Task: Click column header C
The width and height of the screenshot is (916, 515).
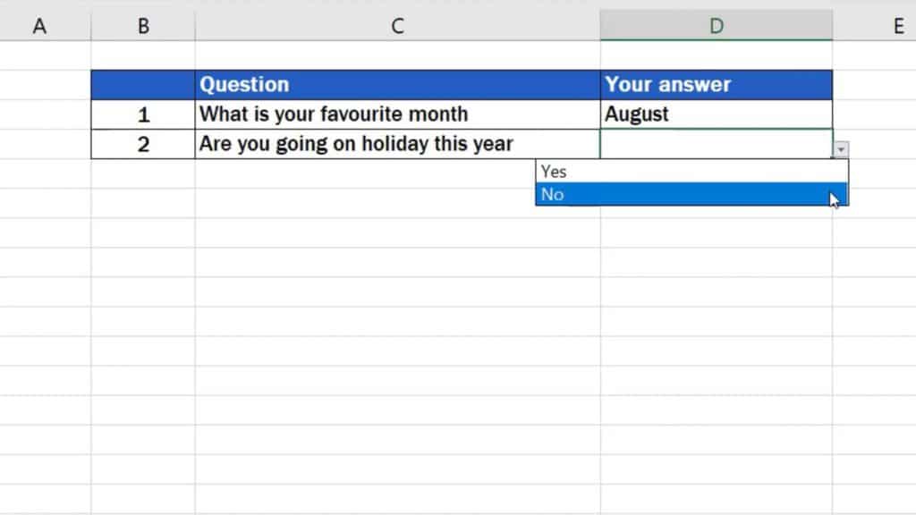Action: pyautogui.click(x=396, y=26)
